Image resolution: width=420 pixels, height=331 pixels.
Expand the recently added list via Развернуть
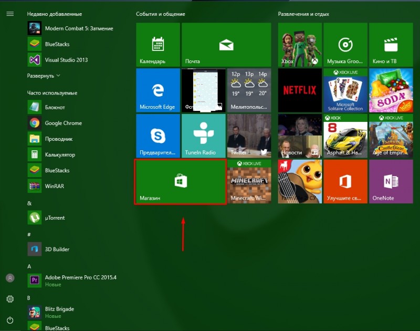click(x=44, y=76)
